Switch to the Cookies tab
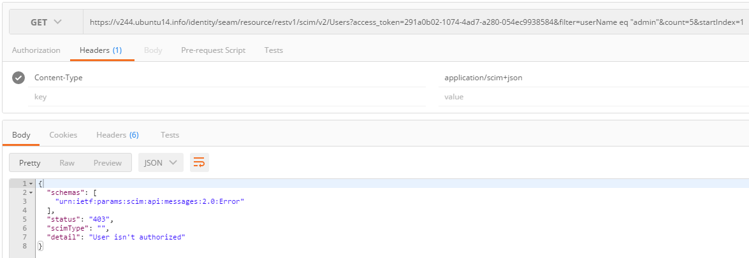The image size is (749, 258). coord(63,134)
